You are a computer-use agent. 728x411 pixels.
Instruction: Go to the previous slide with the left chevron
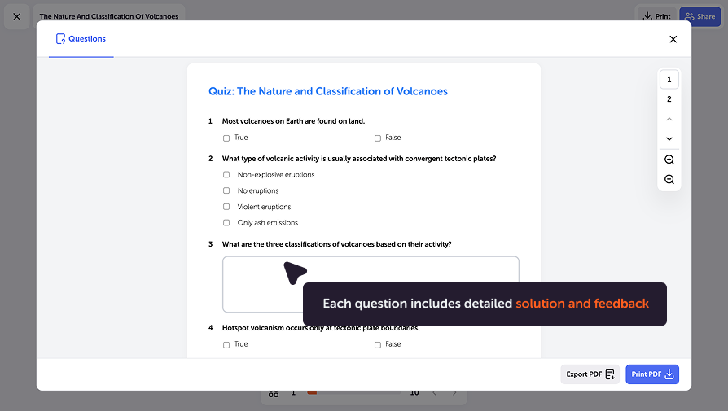tap(435, 393)
